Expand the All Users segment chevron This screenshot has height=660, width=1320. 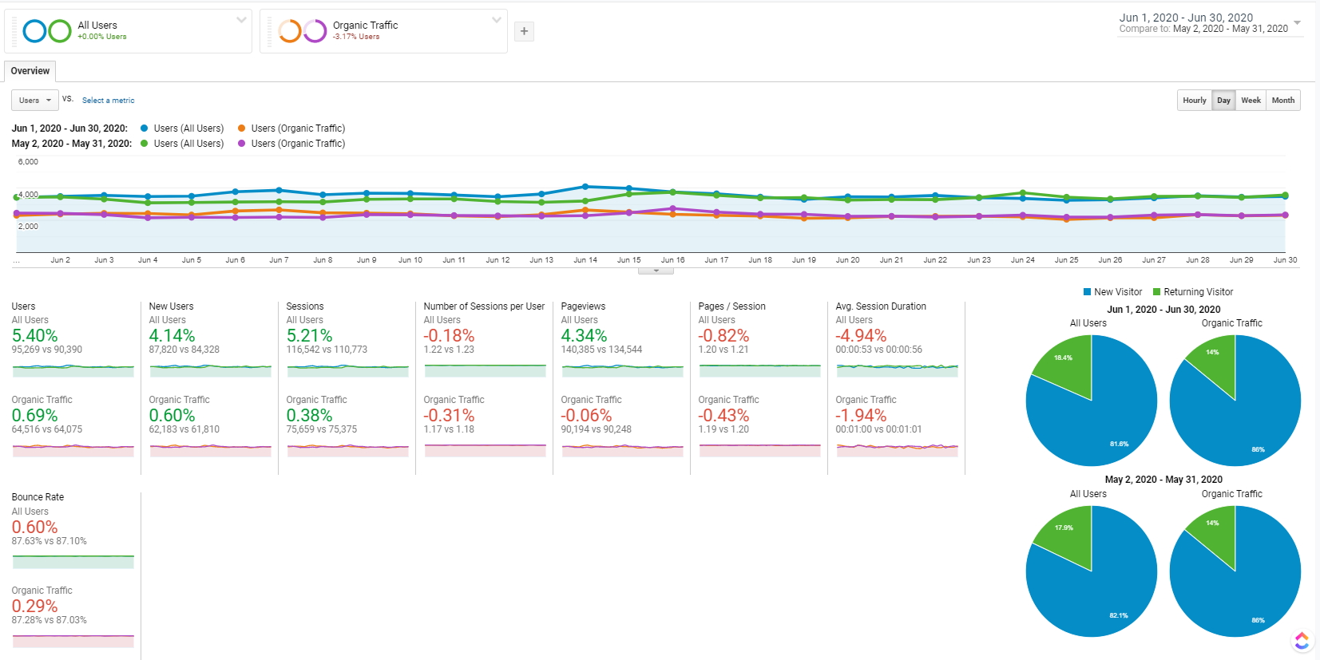click(241, 20)
